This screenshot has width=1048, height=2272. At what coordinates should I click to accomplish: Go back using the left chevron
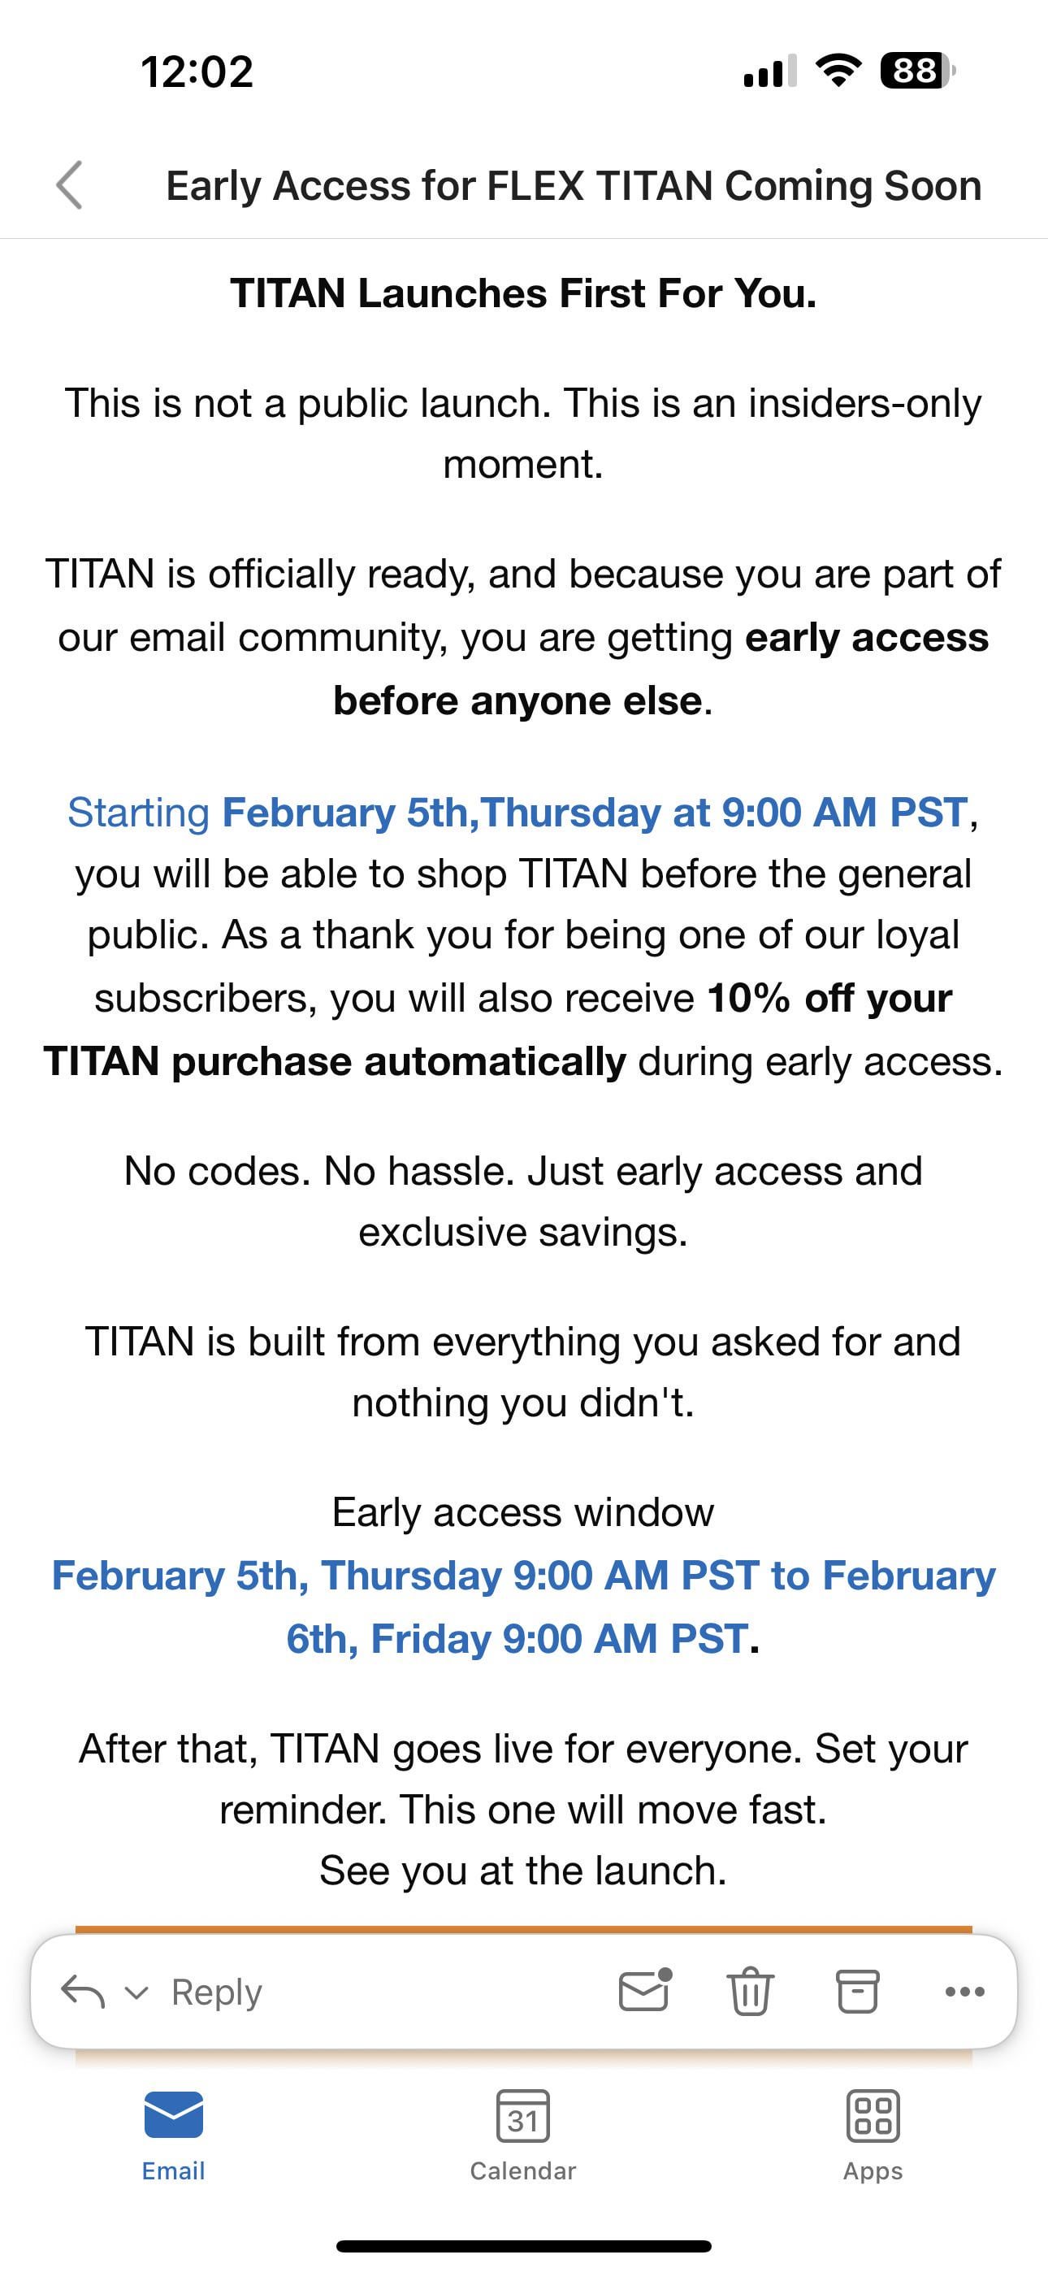tap(69, 185)
